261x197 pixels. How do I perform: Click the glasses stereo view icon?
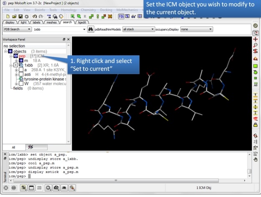(x=133, y=16)
